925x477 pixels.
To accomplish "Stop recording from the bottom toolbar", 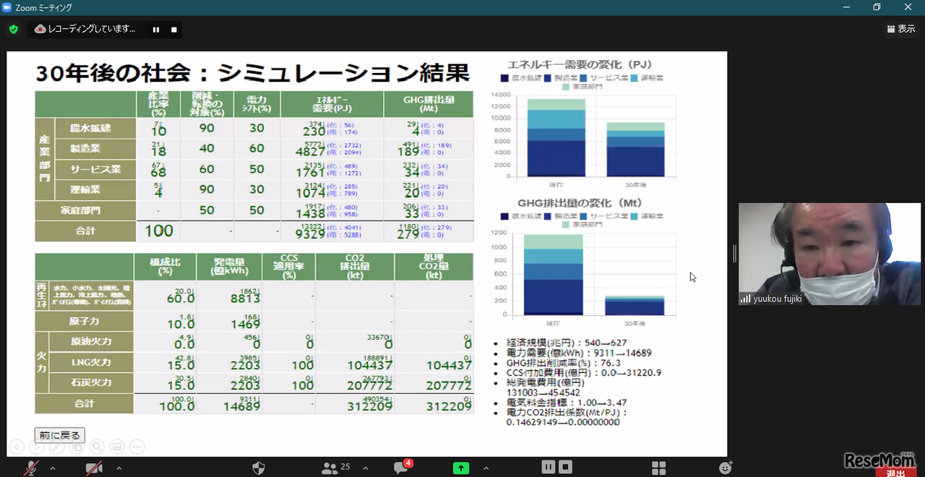I will [x=566, y=467].
